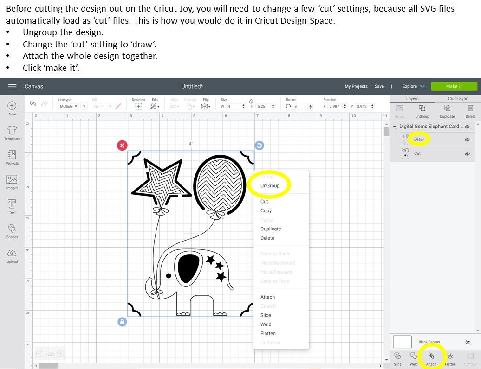Viewport: 481px width, 369px height.
Task: Toggle visibility of the Cut layer
Action: coord(467,153)
